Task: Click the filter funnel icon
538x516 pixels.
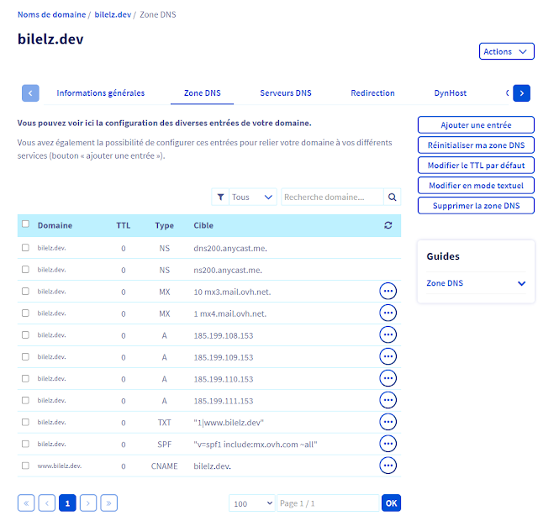Action: (220, 197)
